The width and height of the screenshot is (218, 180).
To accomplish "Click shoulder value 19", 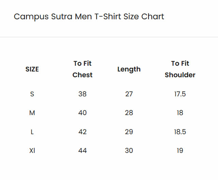I will (x=180, y=151).
